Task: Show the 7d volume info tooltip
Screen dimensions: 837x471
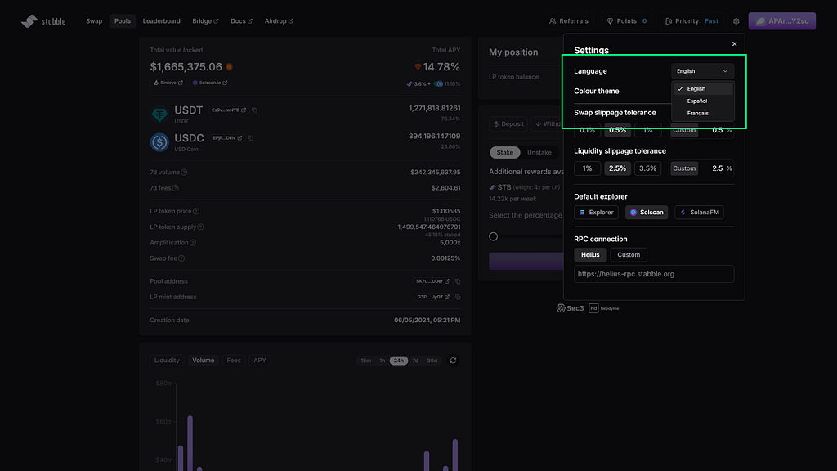Action: coord(184,173)
